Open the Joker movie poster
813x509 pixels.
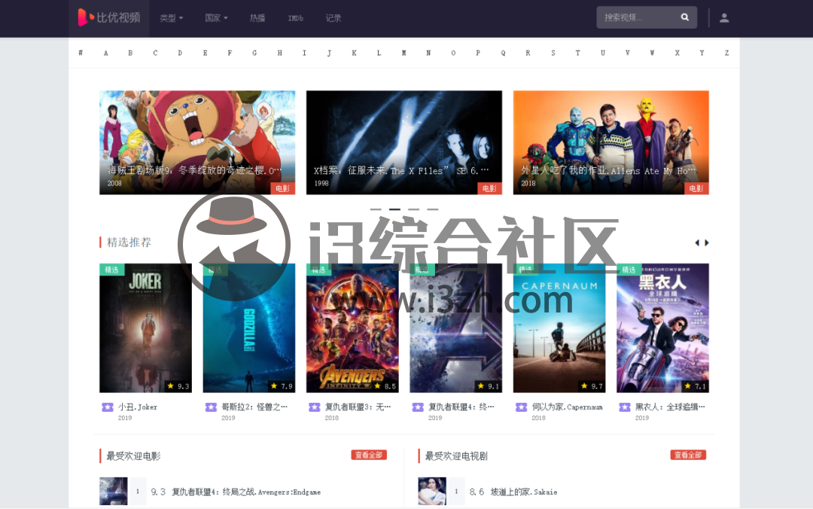point(146,328)
